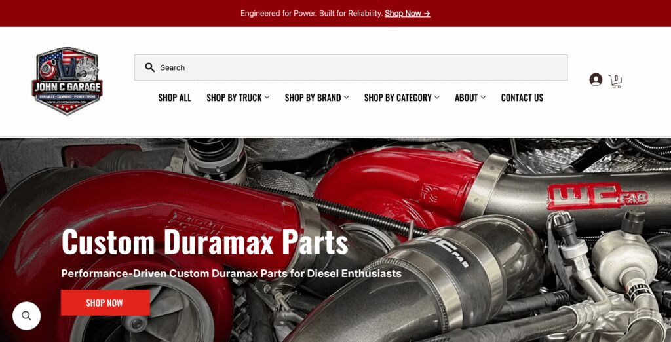This screenshot has height=342, width=671.
Task: Click the floating round search button
Action: tap(26, 316)
